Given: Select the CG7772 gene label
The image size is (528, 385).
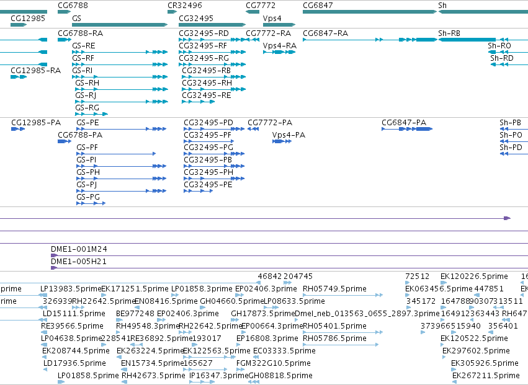Looking at the screenshot, I should [261, 6].
